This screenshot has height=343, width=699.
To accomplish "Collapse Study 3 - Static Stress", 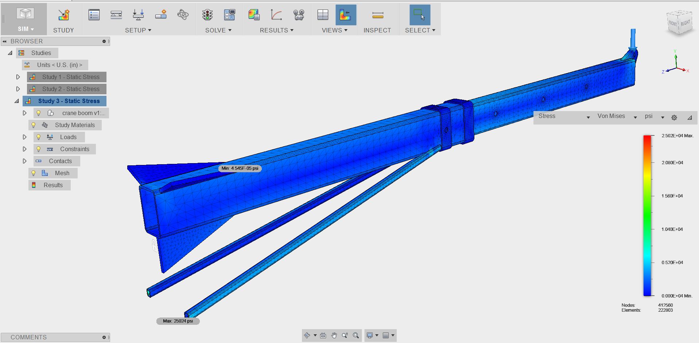I will 17,101.
